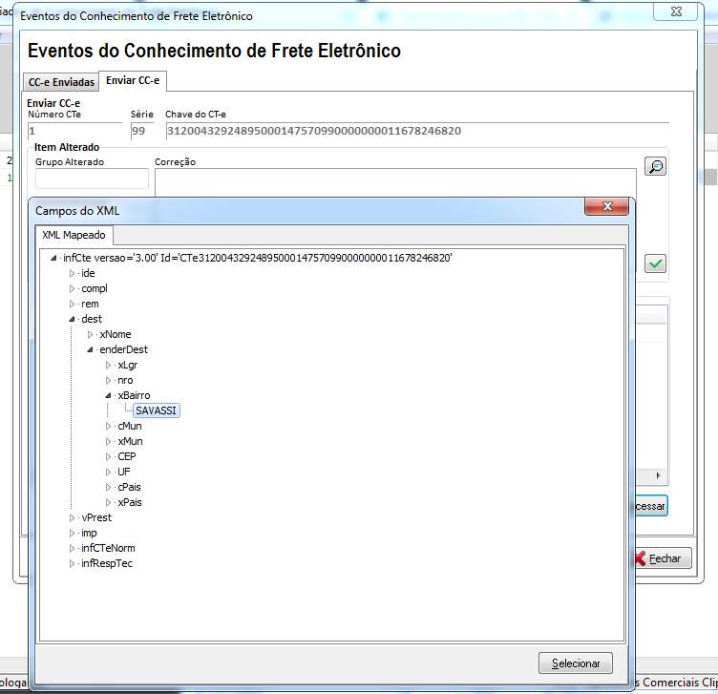Viewport: 718px width, 694px height.
Task: Select the CEP tree item
Action: [x=126, y=456]
